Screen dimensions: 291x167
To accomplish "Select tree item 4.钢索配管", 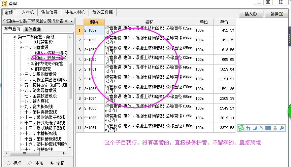I will click(41, 69).
